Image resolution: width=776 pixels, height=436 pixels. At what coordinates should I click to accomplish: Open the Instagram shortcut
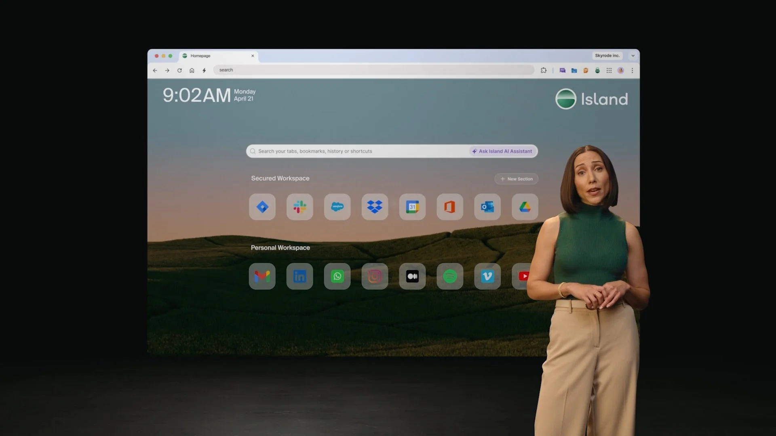point(375,276)
